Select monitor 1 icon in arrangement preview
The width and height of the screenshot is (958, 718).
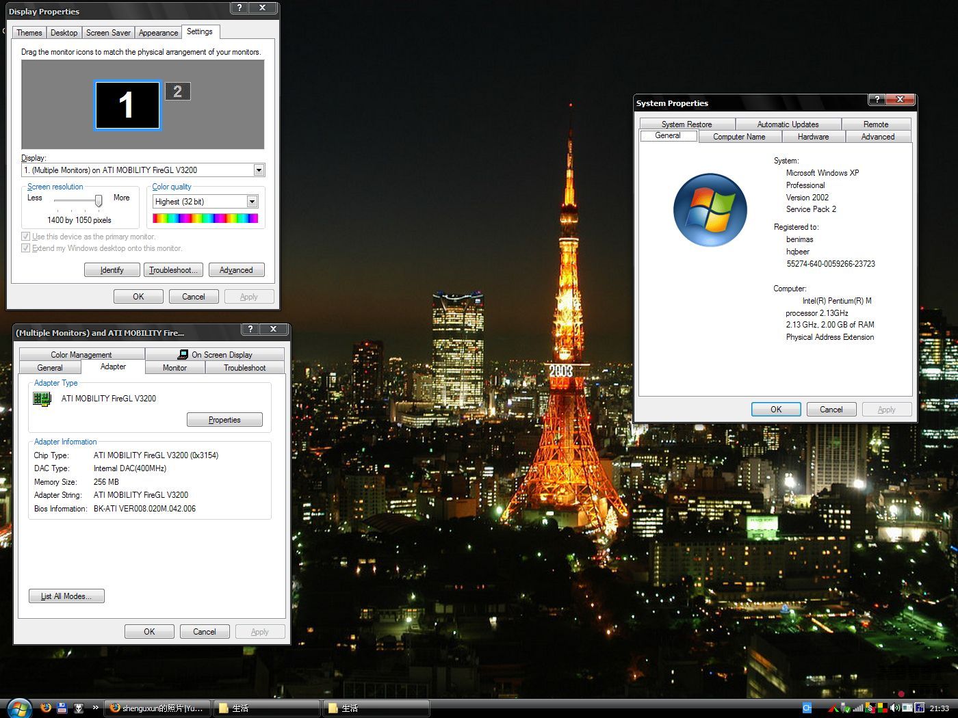click(x=127, y=105)
